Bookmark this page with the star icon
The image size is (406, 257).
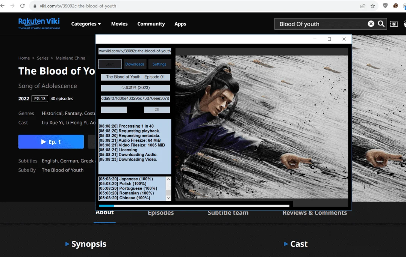click(373, 6)
